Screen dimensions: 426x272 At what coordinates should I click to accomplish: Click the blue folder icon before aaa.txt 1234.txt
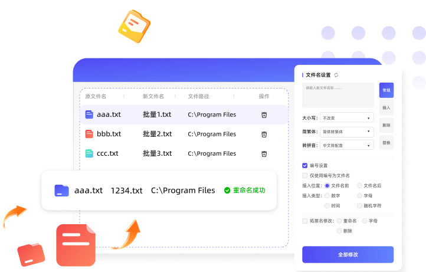coord(62,191)
